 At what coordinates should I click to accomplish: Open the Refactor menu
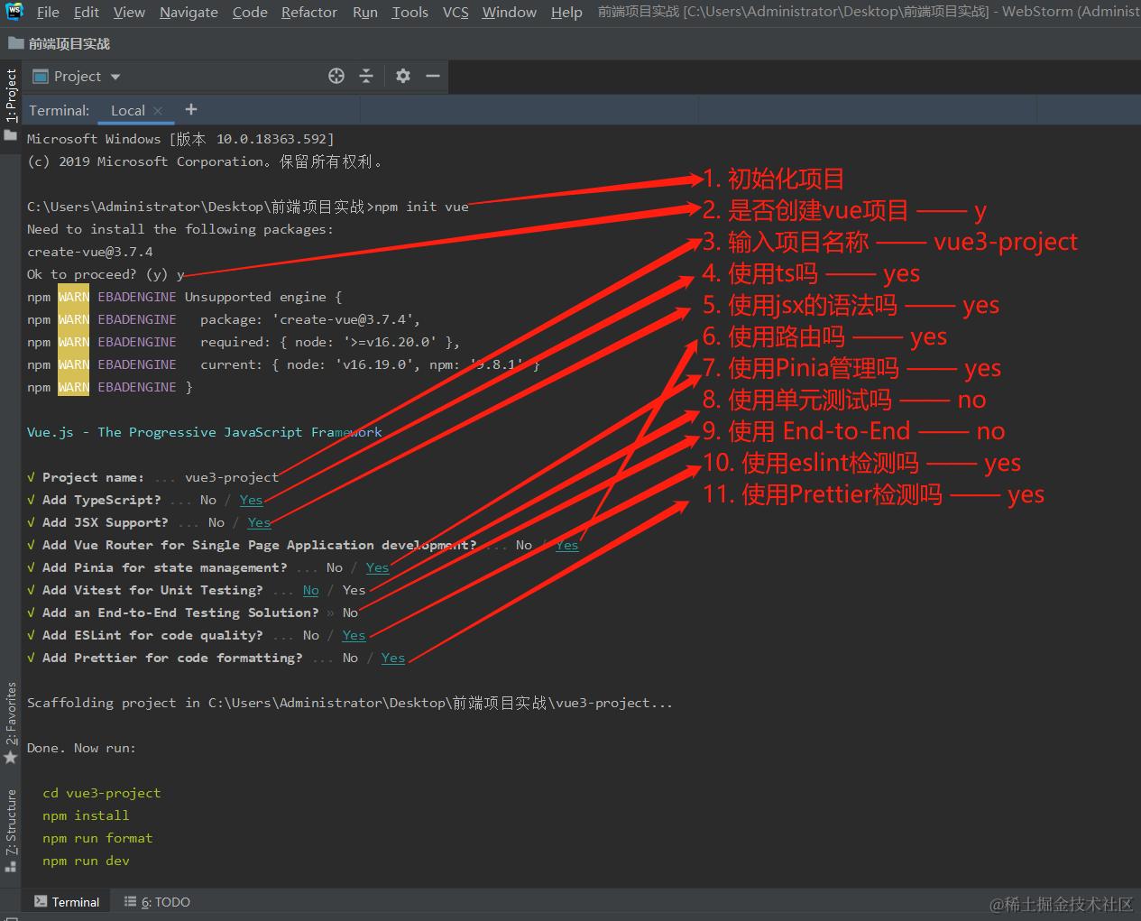tap(309, 12)
